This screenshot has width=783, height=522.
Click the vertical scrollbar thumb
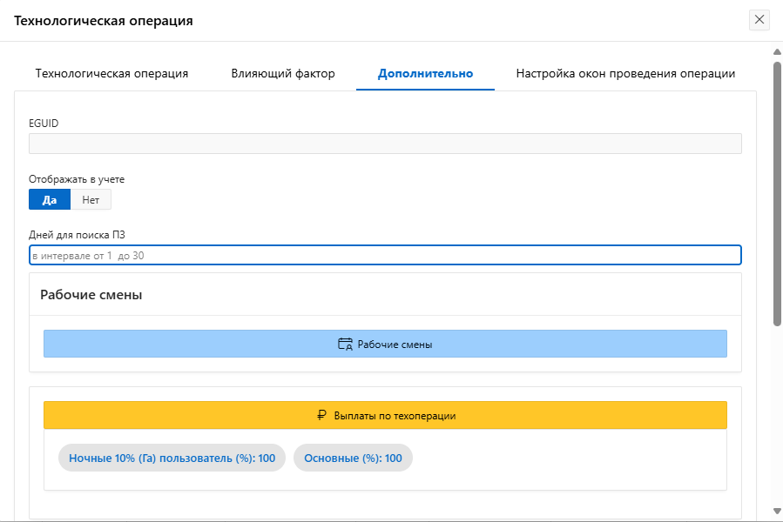pos(777,191)
